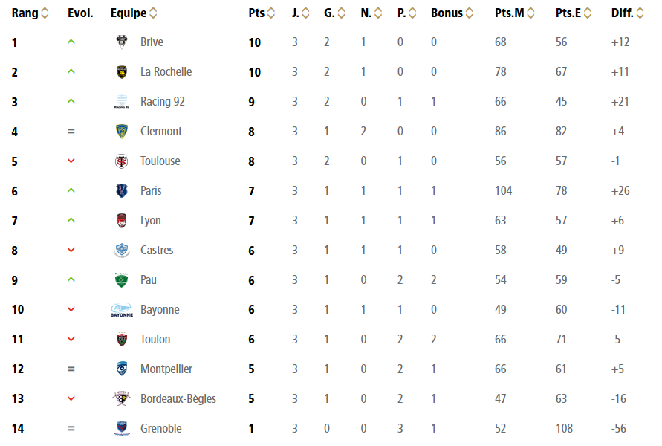
Task: Click the Brive club logo
Action: click(122, 42)
